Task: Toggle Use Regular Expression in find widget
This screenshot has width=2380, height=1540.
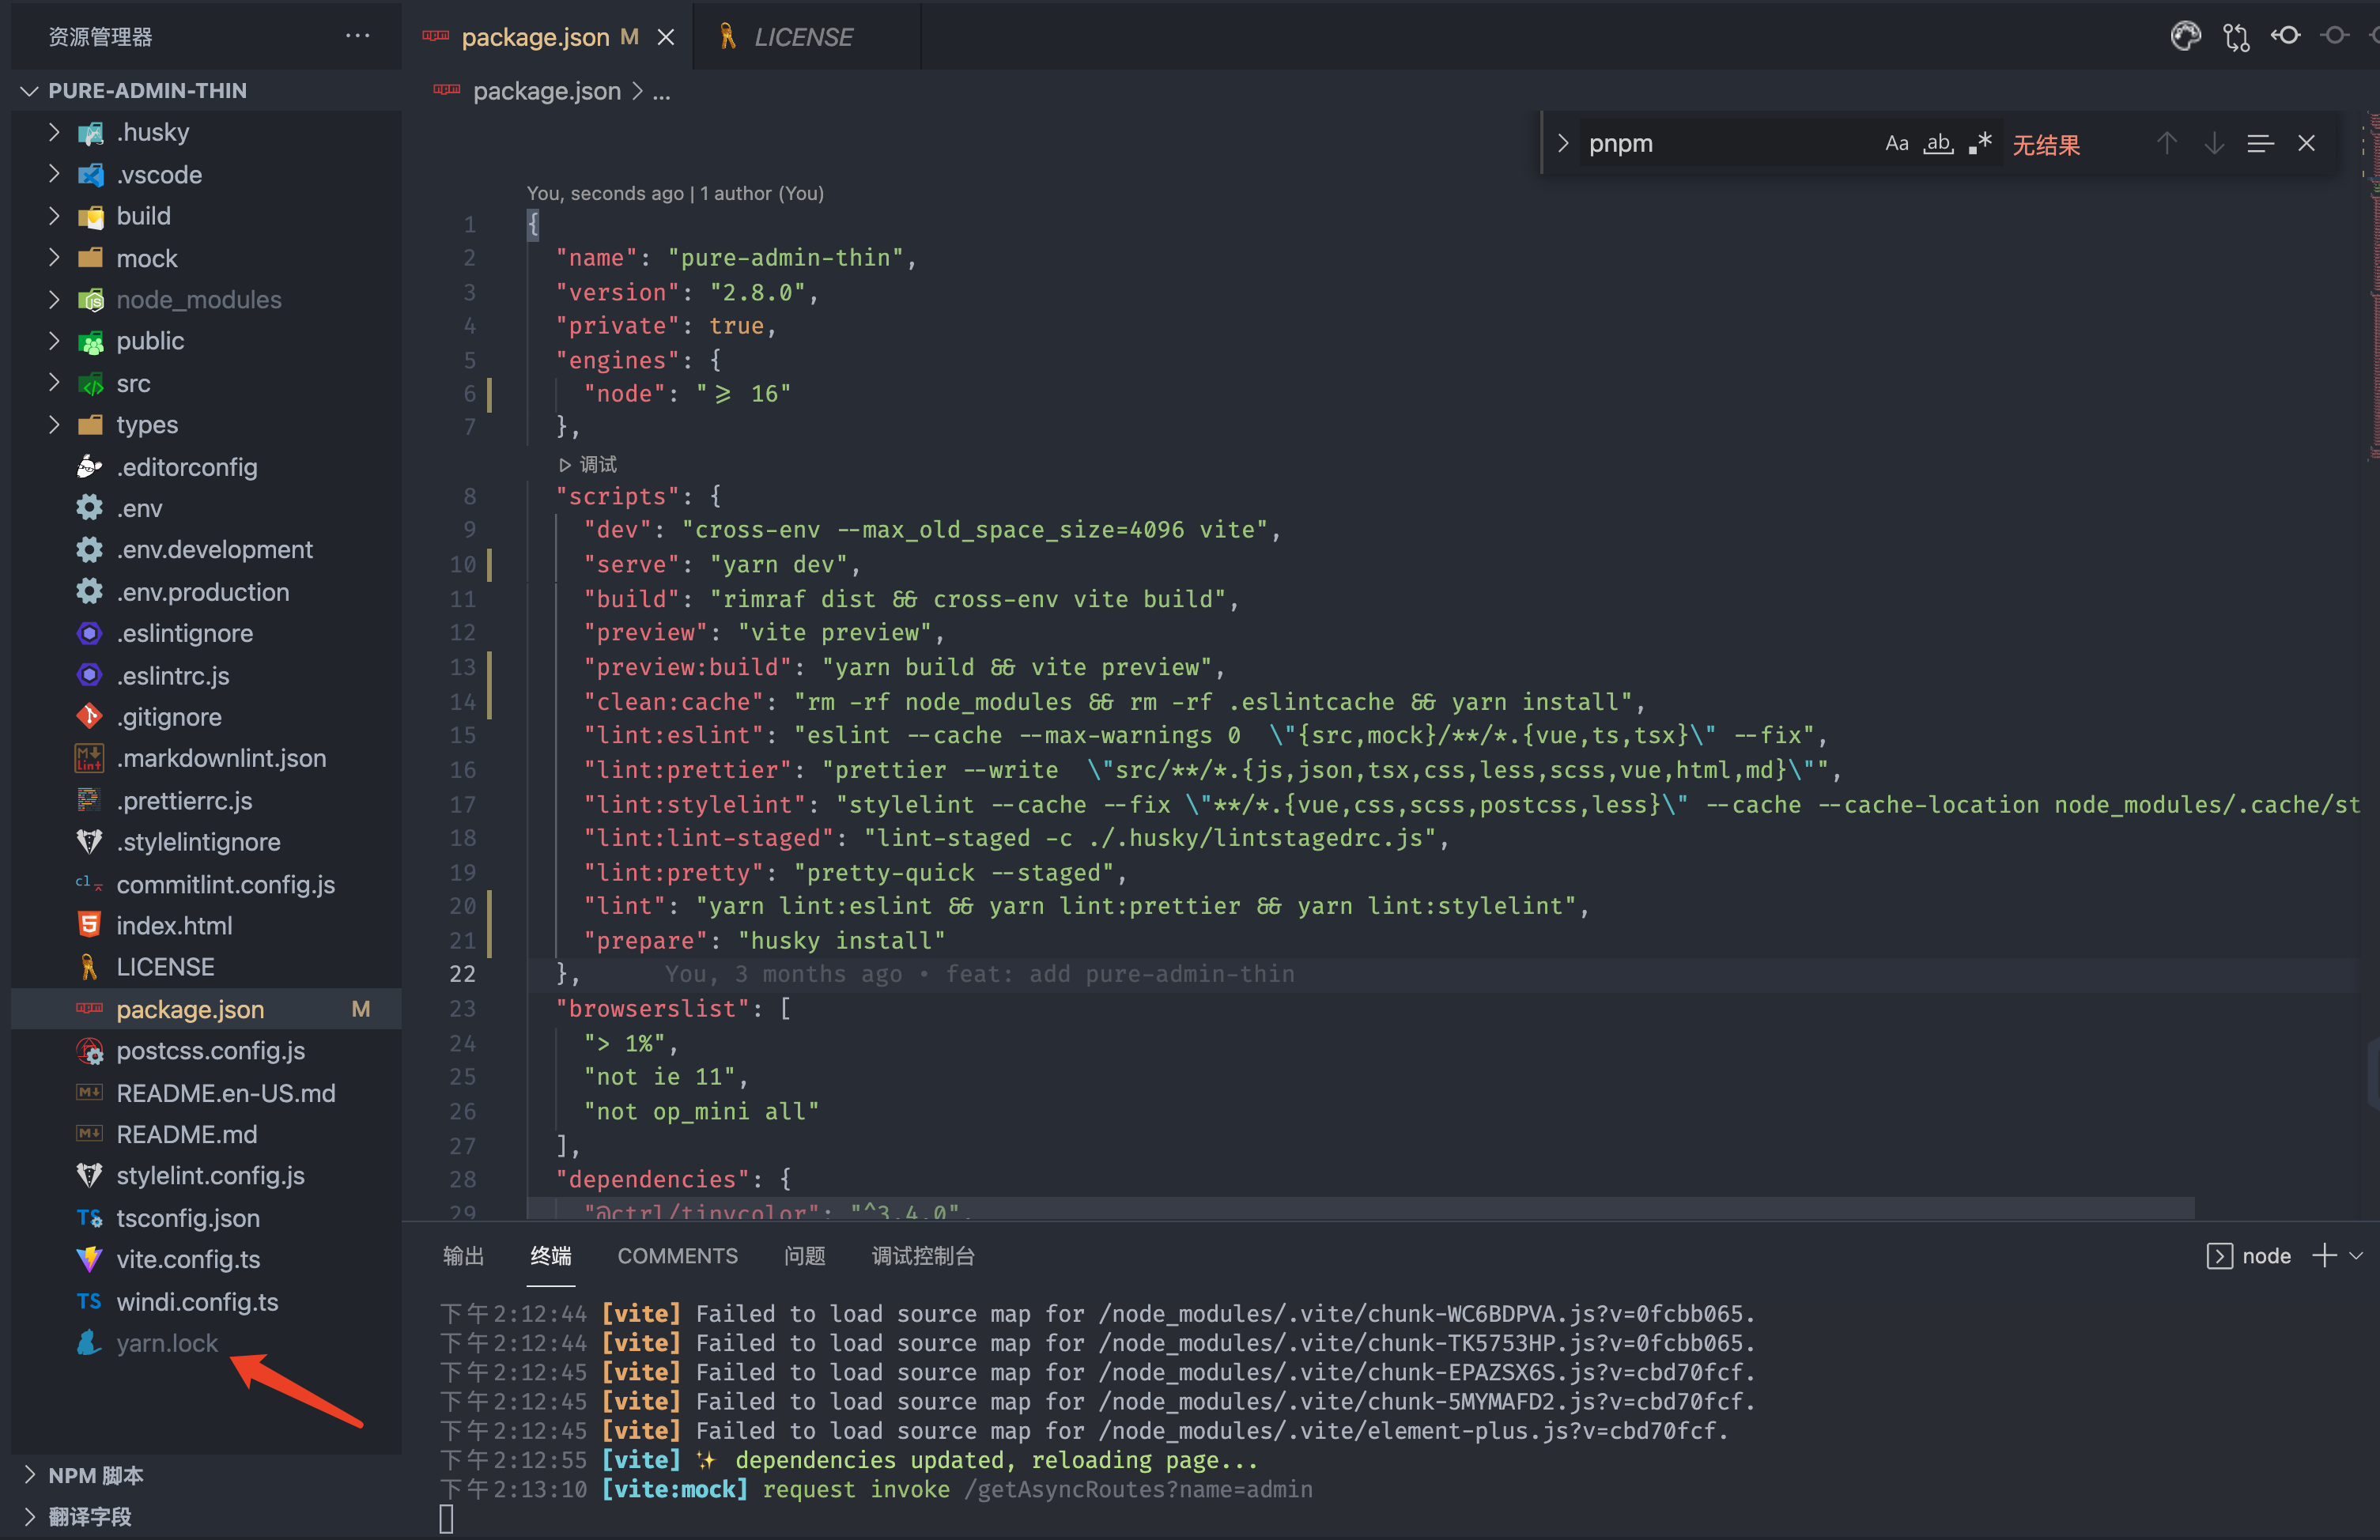Action: (x=1980, y=144)
